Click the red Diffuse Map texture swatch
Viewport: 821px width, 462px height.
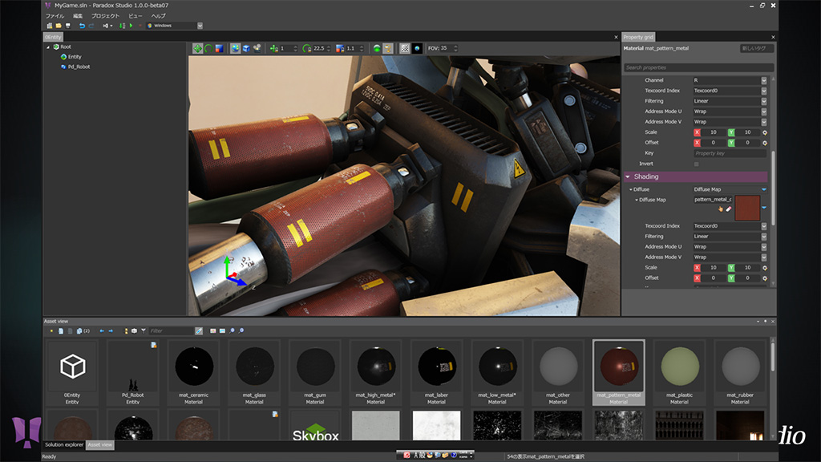click(x=746, y=208)
